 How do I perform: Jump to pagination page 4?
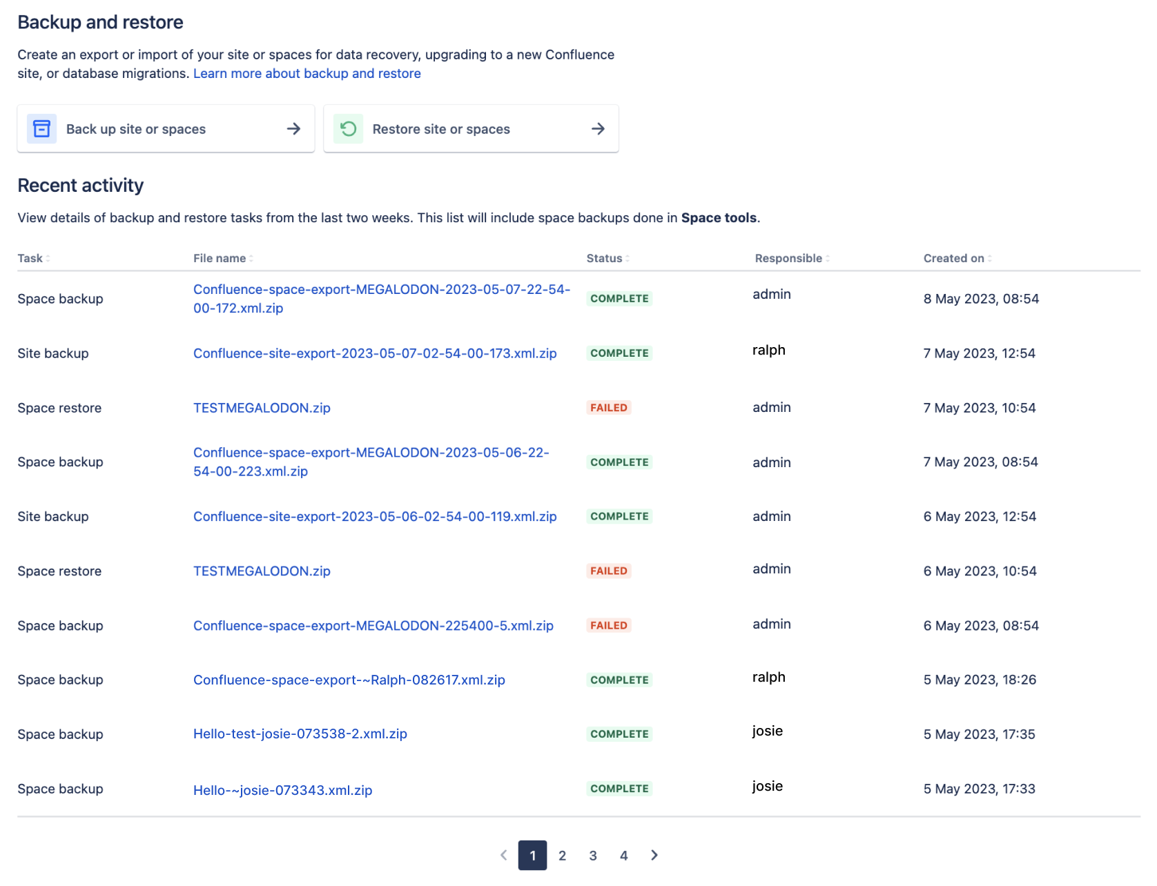(x=623, y=856)
